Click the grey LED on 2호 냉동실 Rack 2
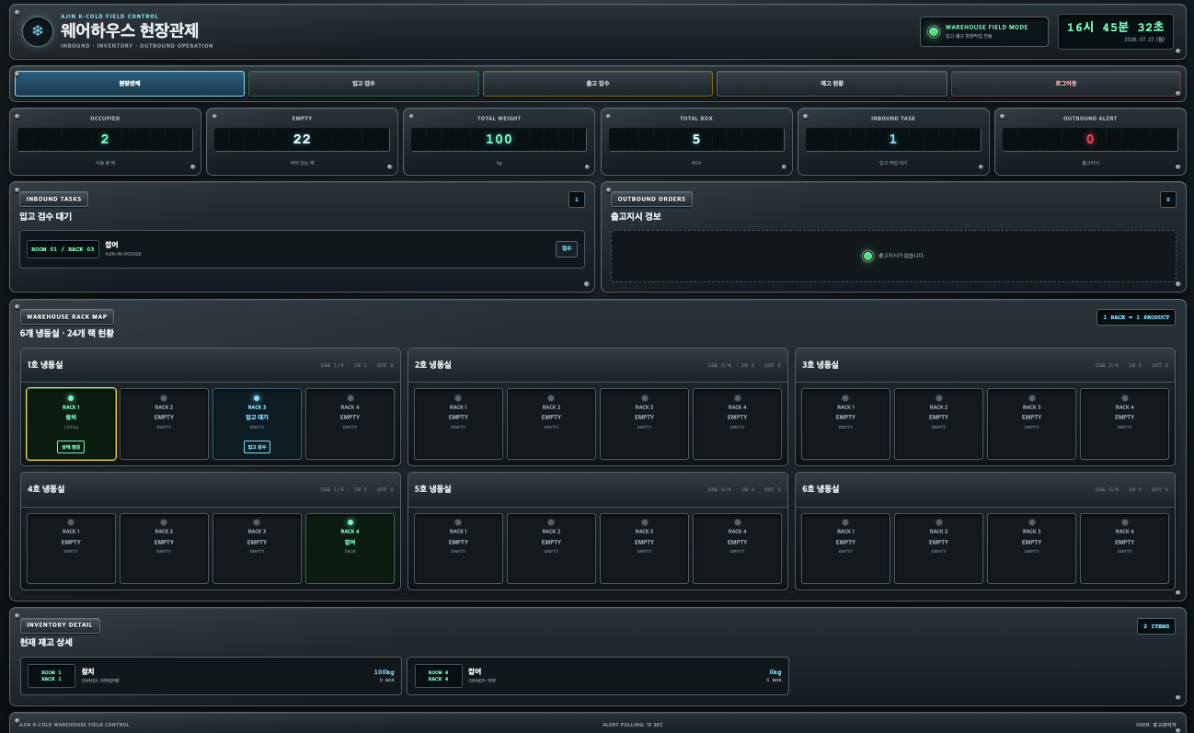The image size is (1194, 733). pos(551,398)
